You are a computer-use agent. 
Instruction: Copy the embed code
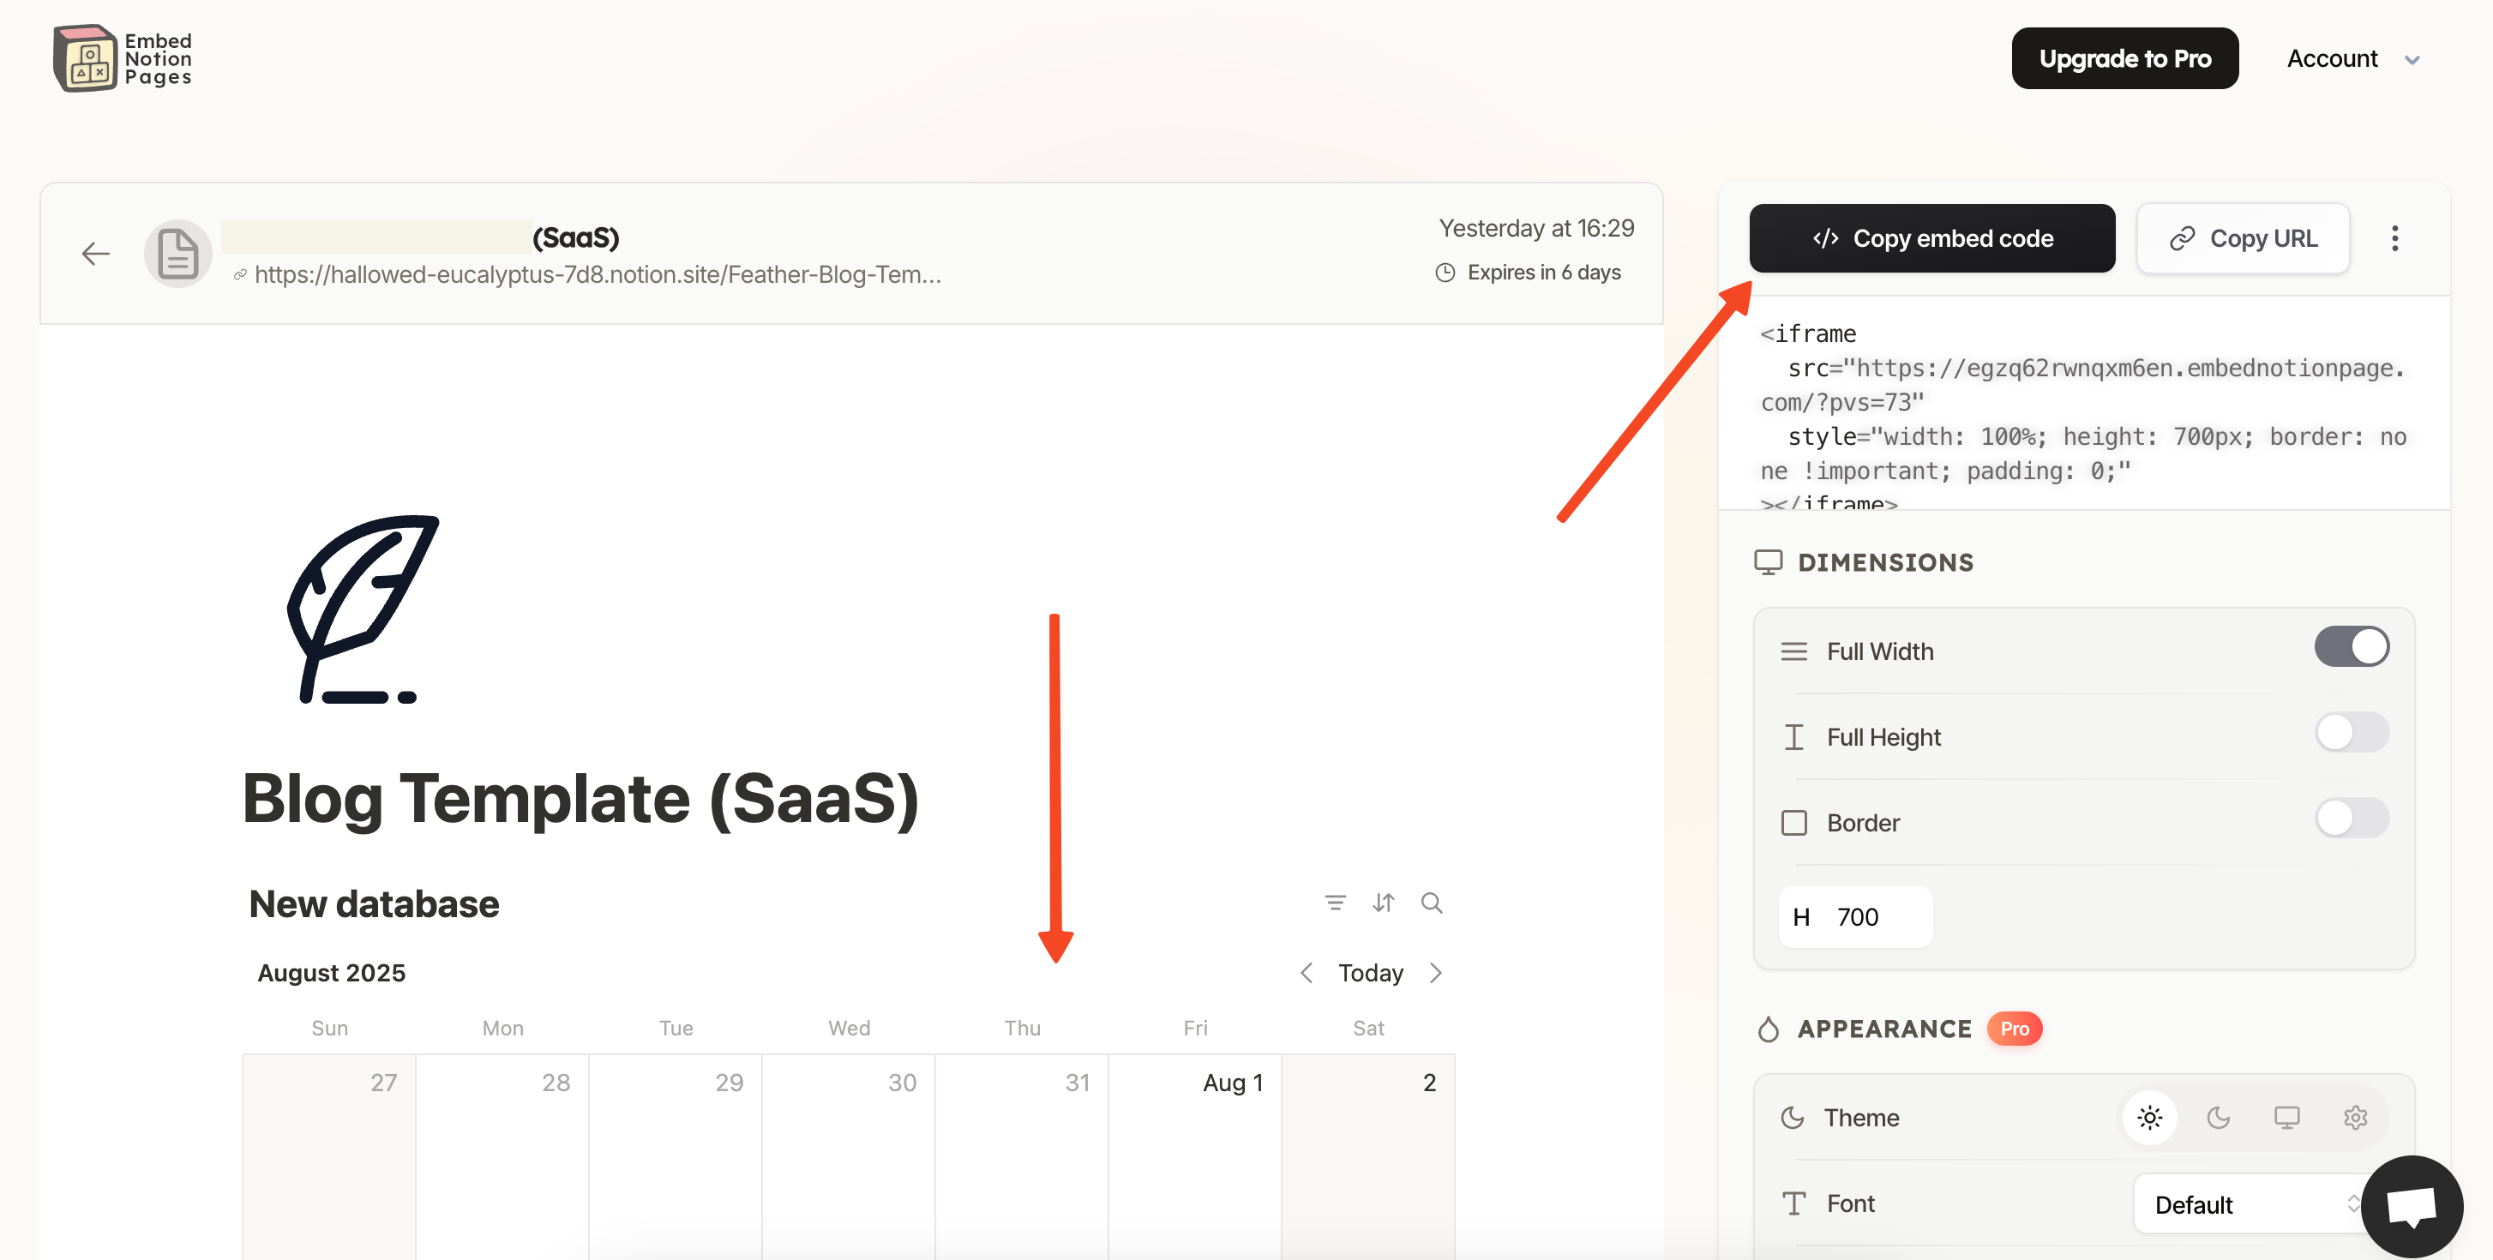point(1931,238)
